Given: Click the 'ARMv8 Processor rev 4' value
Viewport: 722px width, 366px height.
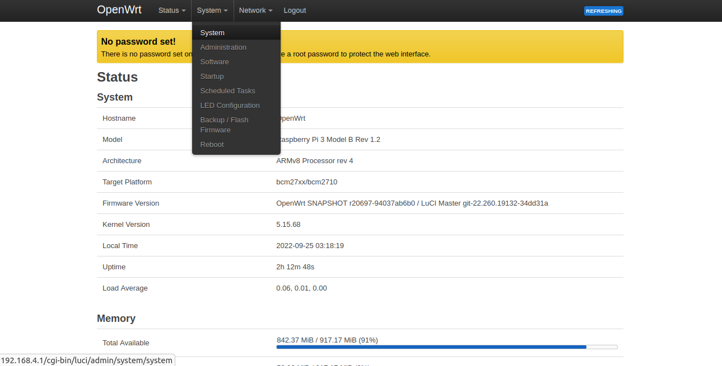Looking at the screenshot, I should [x=315, y=161].
